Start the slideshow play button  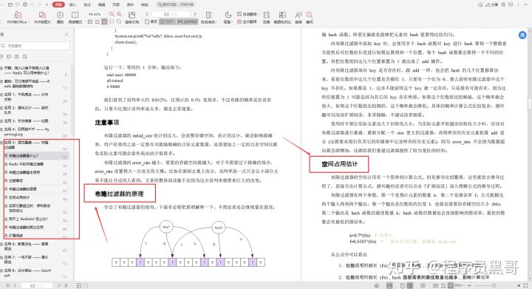pos(60,17)
